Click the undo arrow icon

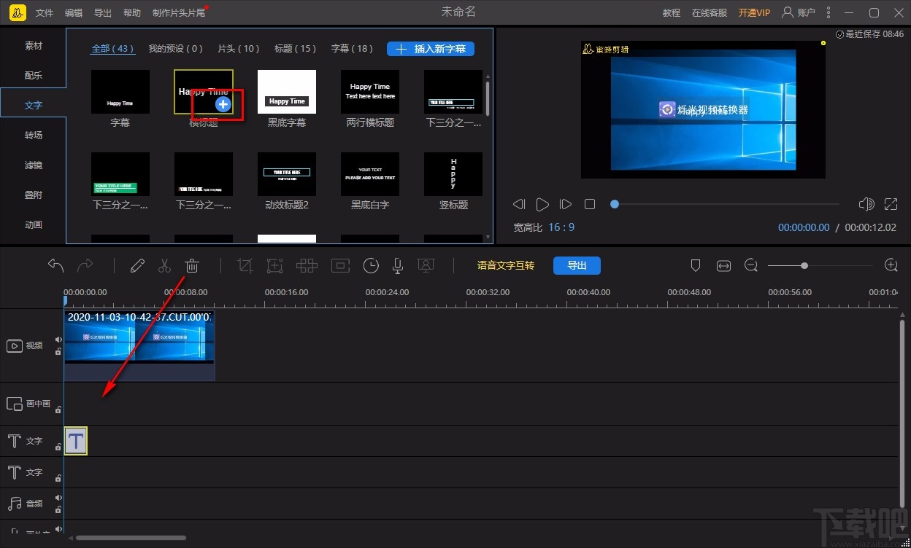[x=56, y=266]
